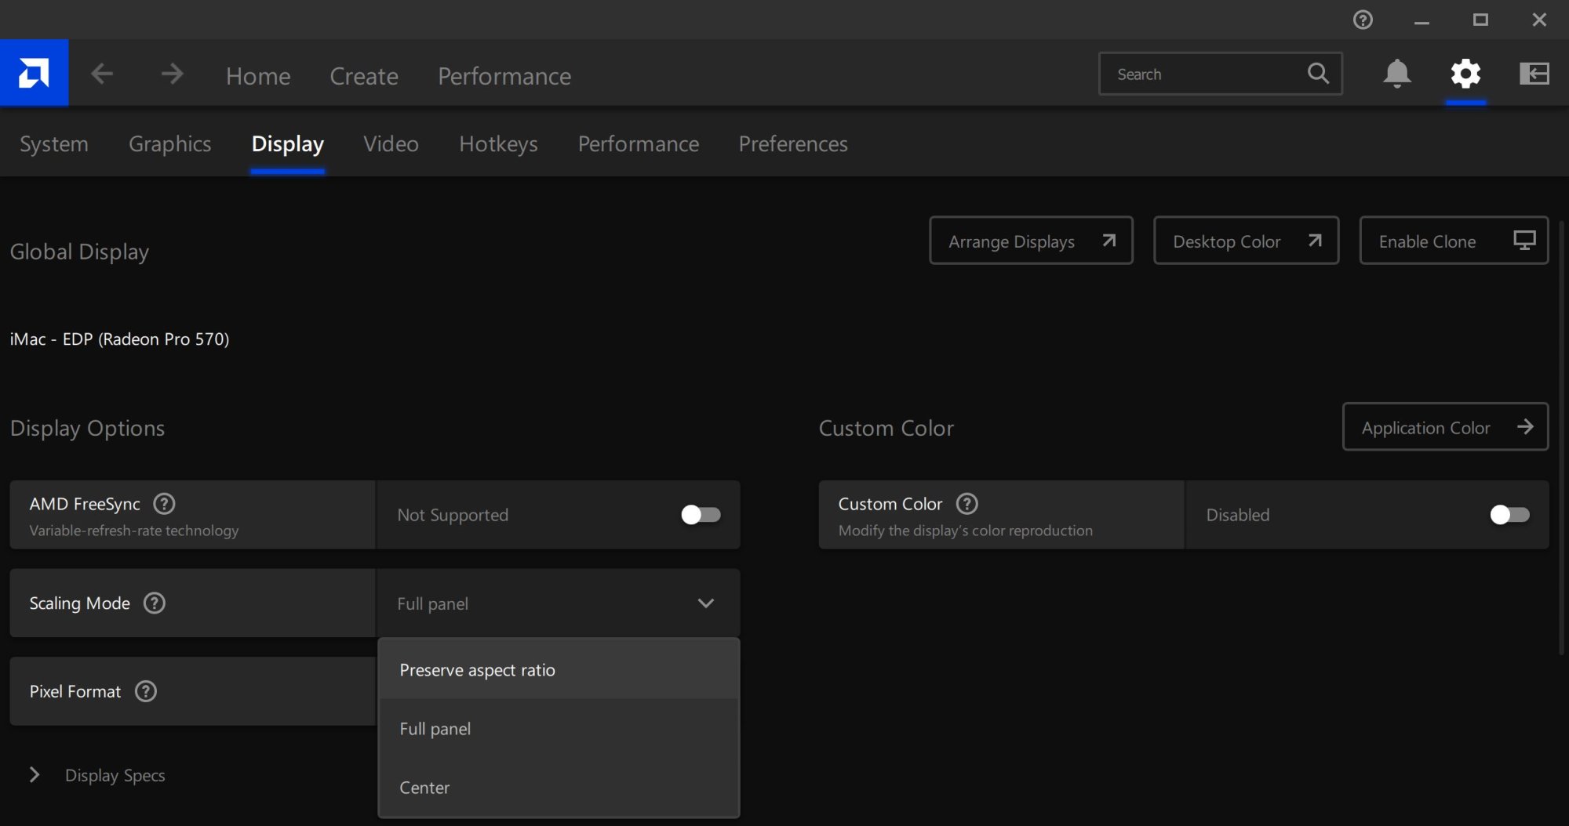Minimize the Radeon Software window

point(1422,20)
